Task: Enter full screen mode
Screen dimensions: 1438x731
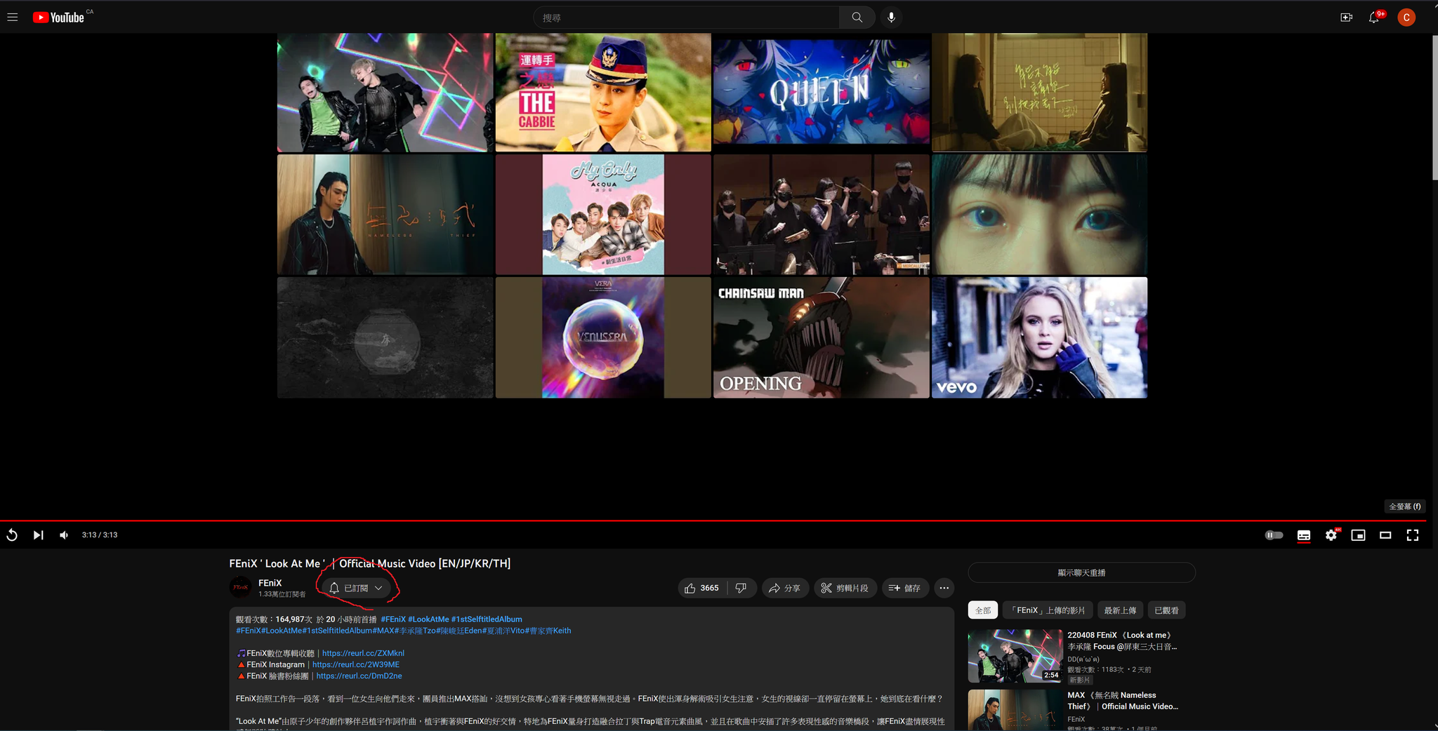Action: 1413,535
